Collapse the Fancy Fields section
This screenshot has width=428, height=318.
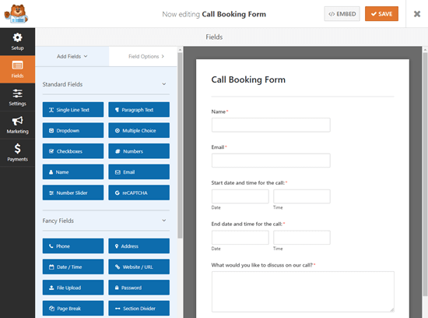point(163,221)
